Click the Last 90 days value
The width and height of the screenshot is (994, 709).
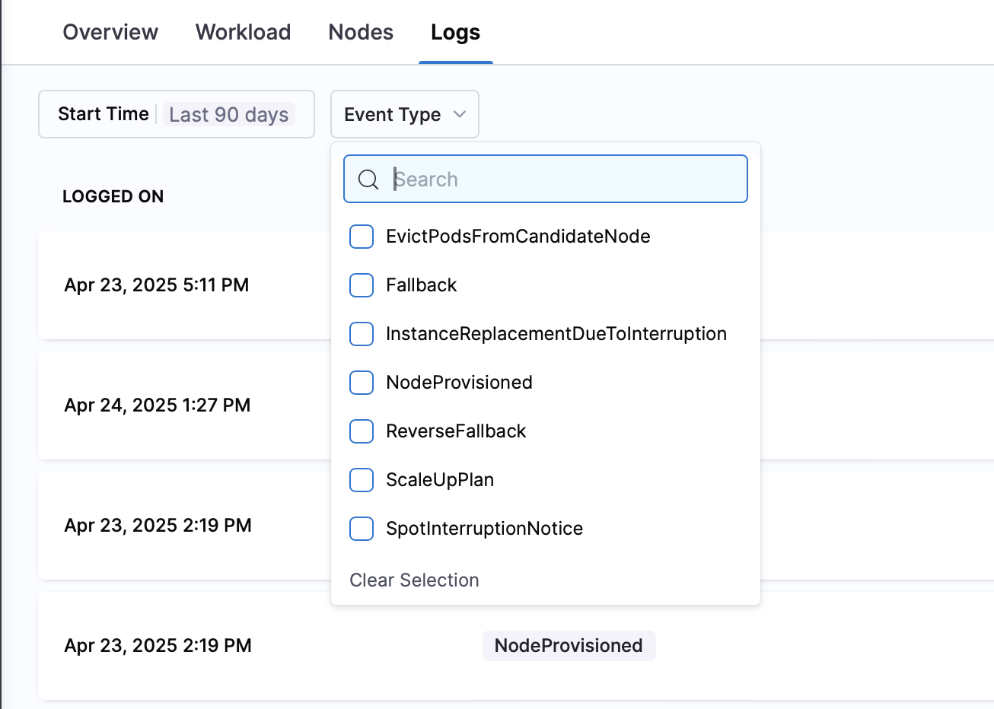pos(228,115)
